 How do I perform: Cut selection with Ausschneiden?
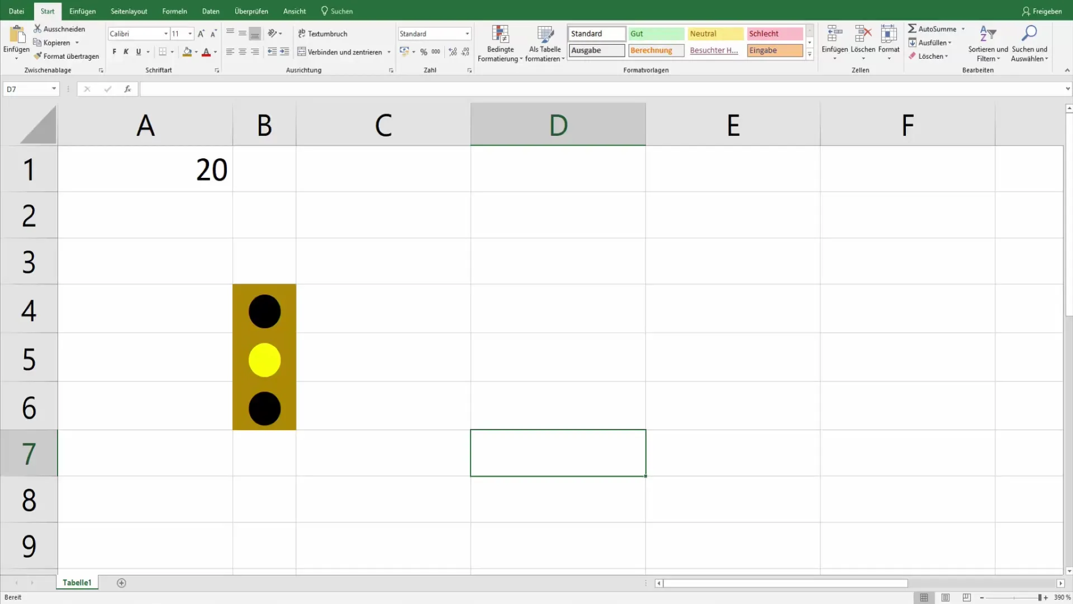pos(59,29)
